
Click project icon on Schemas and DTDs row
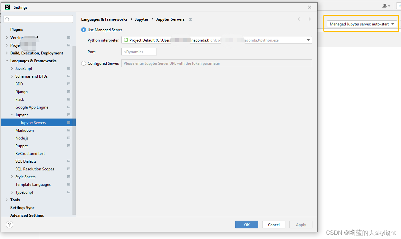69,76
